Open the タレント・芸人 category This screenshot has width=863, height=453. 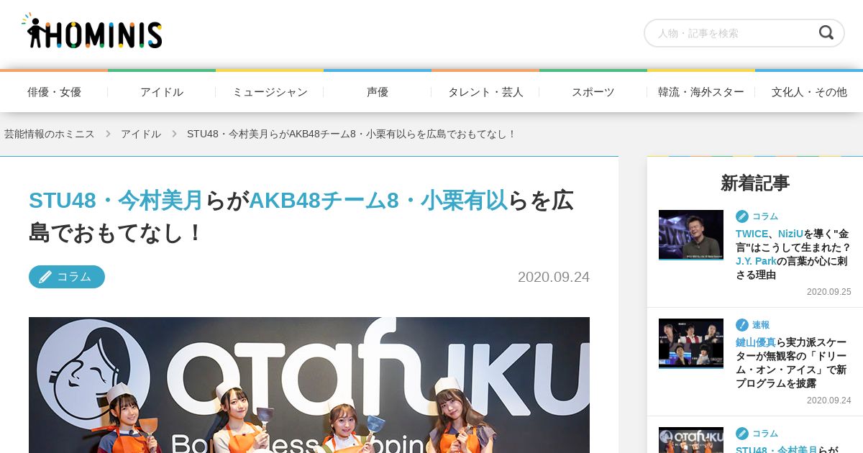point(485,92)
